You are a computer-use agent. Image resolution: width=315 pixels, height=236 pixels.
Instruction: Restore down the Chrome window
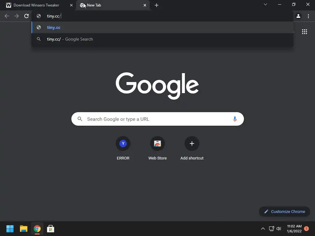click(294, 4)
